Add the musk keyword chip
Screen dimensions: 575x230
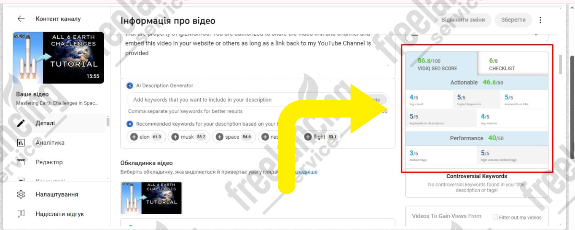point(189,137)
